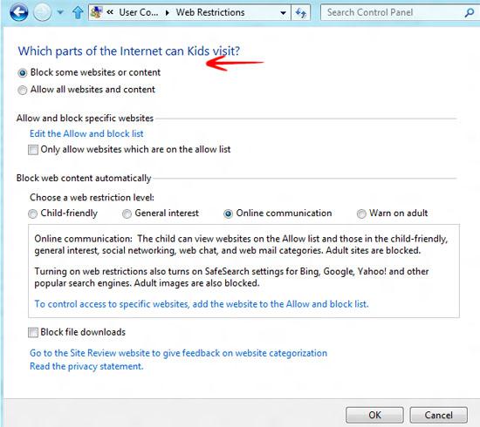
Task: Click the Online communication description paragraph
Action: pyautogui.click(x=241, y=245)
